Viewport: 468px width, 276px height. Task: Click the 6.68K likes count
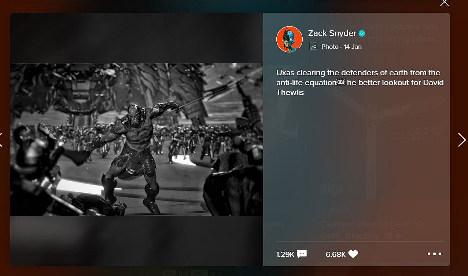[336, 254]
